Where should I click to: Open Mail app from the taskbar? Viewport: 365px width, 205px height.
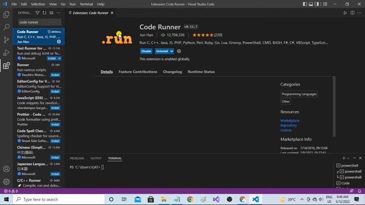(x=137, y=199)
